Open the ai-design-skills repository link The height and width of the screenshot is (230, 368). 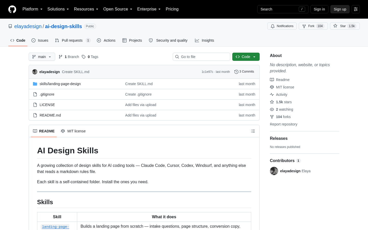click(63, 26)
